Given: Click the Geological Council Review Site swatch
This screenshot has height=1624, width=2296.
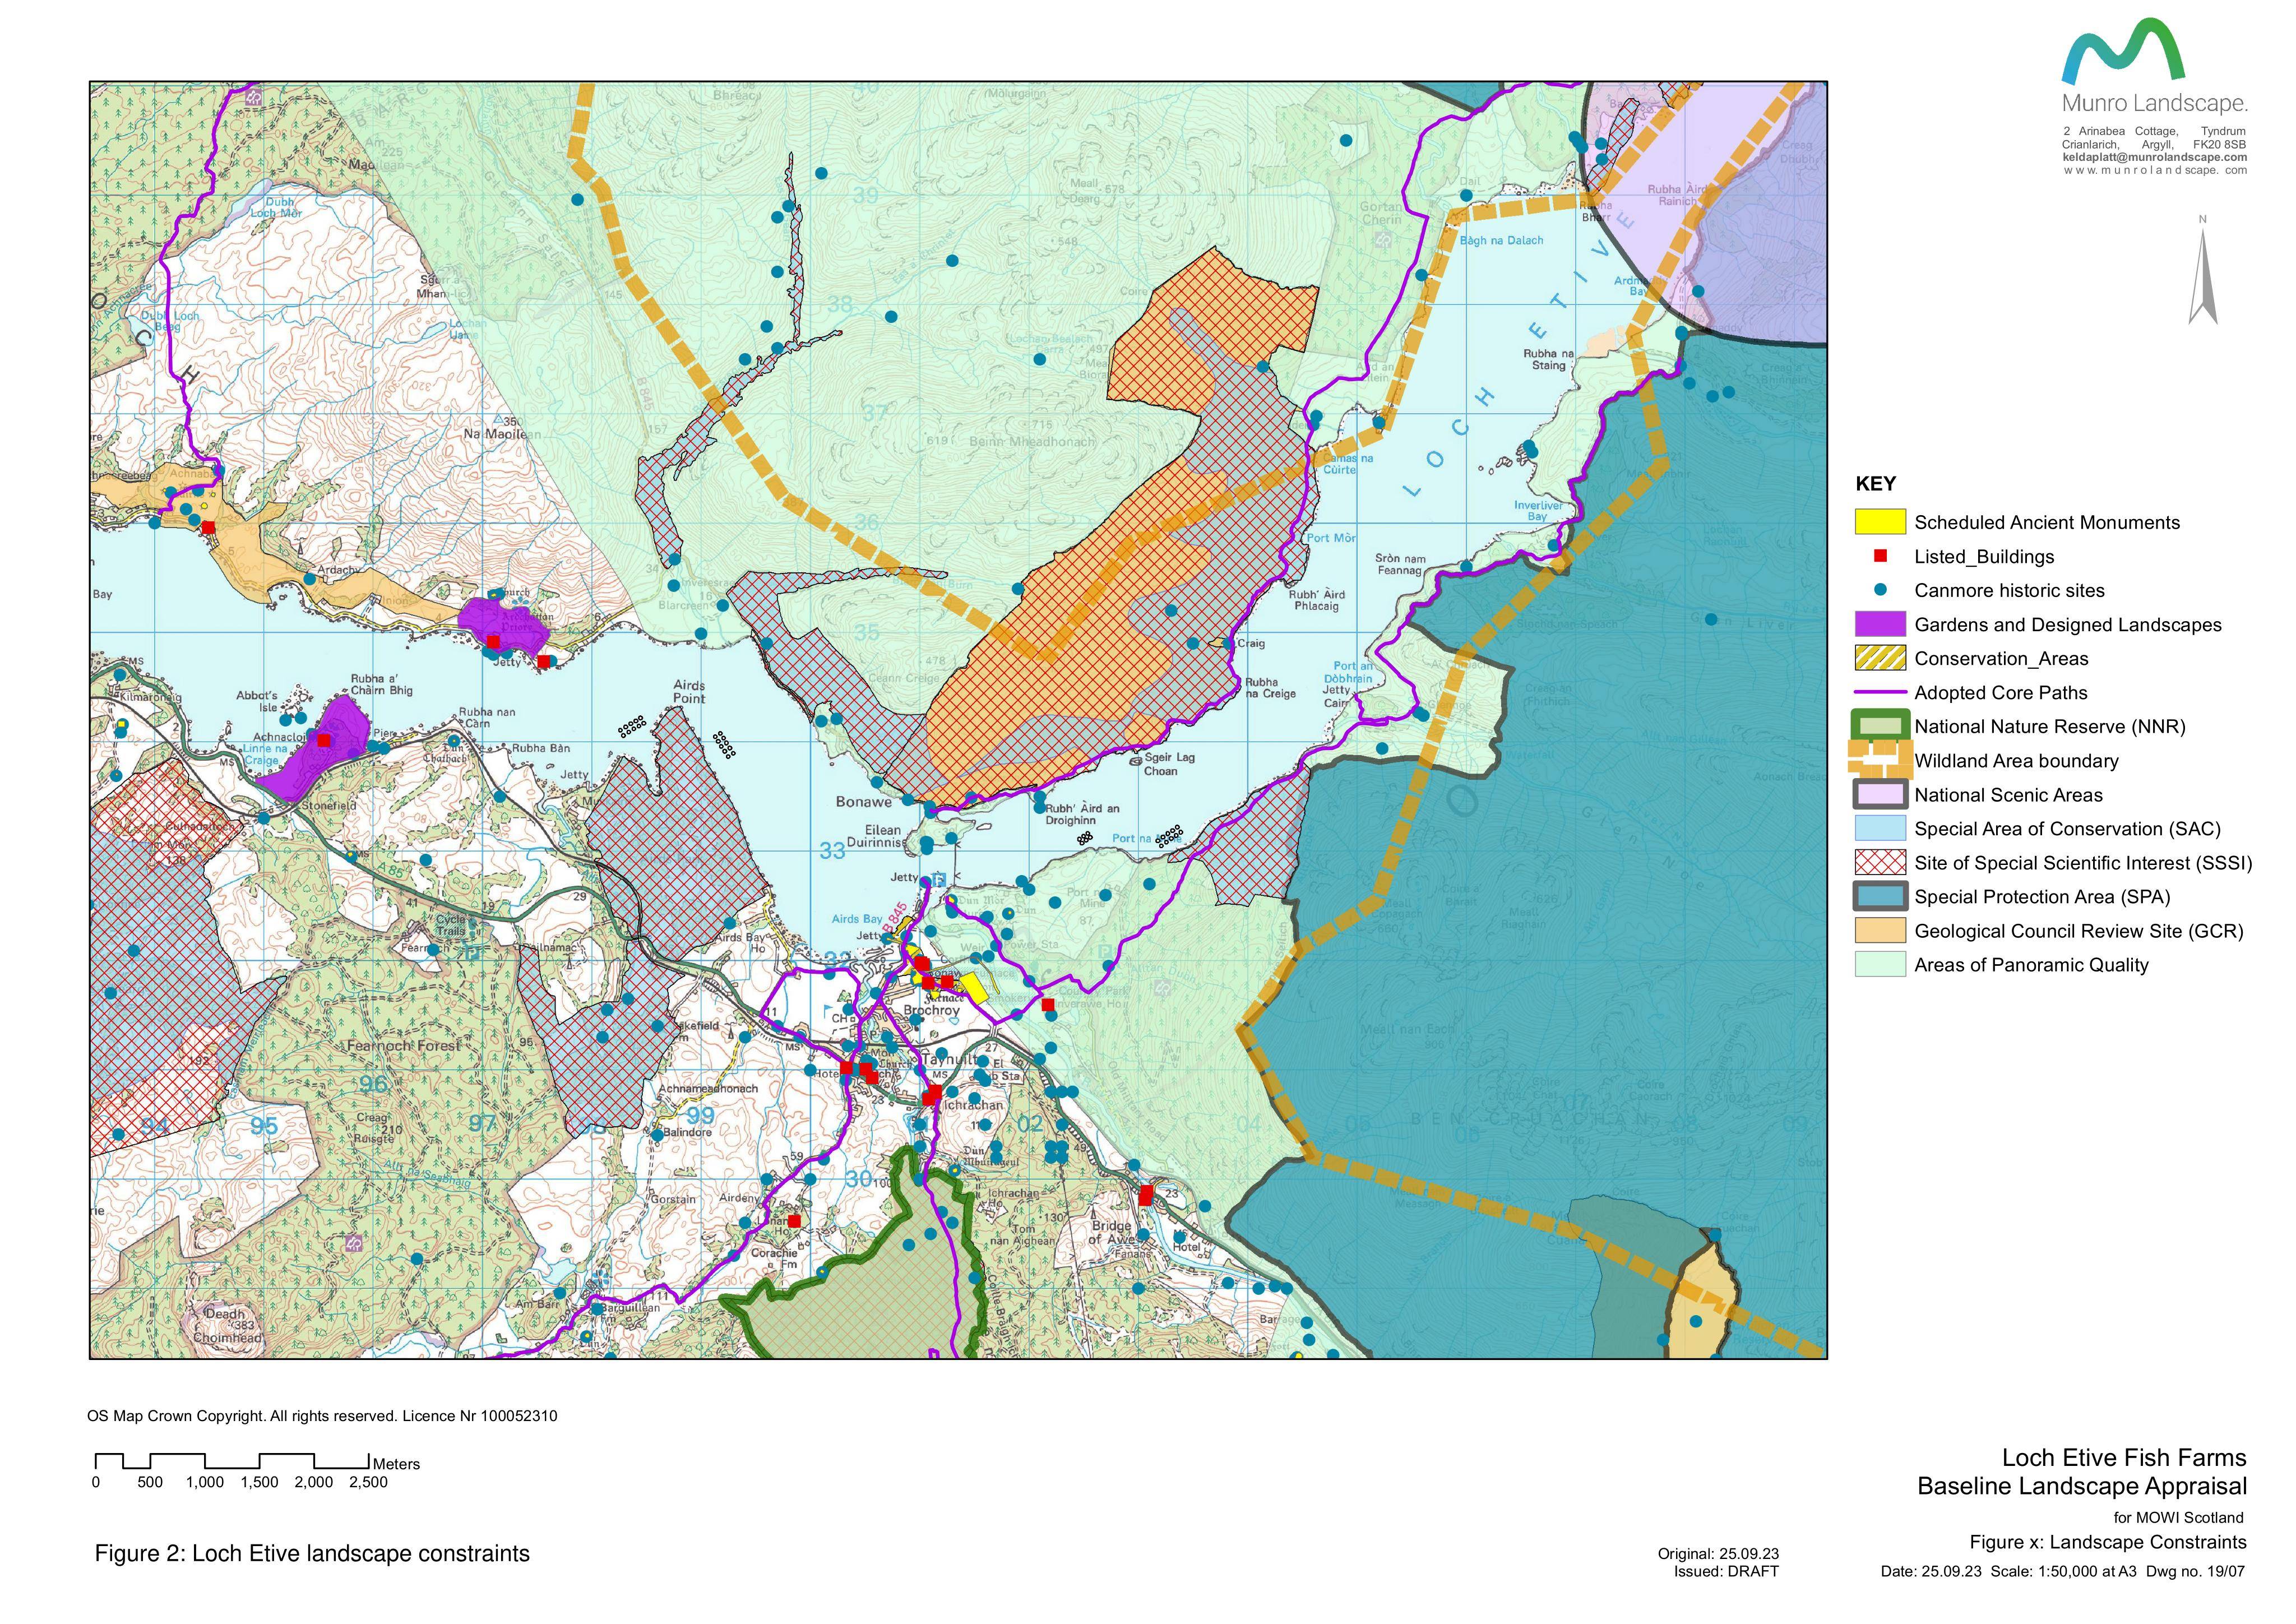Looking at the screenshot, I should coord(1880,931).
